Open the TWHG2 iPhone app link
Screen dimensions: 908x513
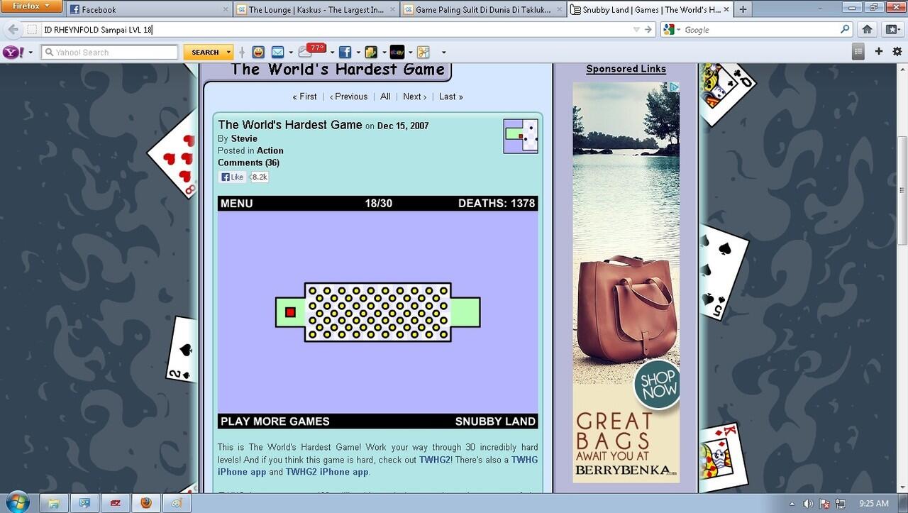(x=327, y=472)
